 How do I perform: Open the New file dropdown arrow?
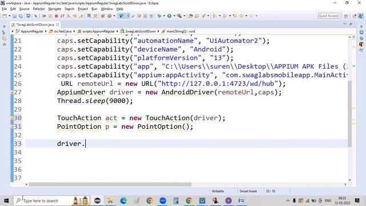point(10,16)
